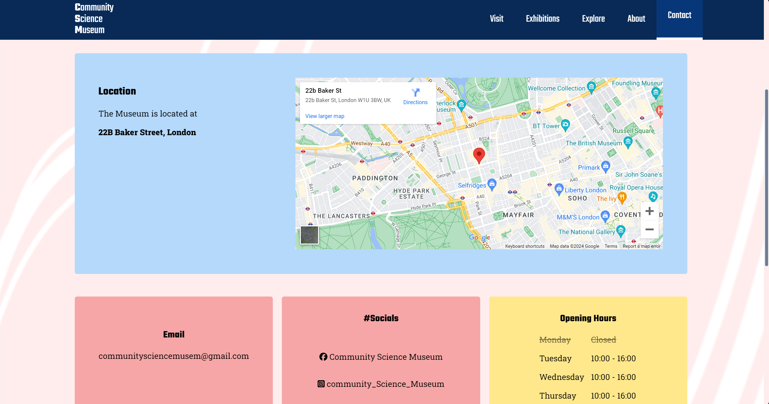Screen dimensions: 769x404
Task: Open View larger map
Action: point(324,116)
